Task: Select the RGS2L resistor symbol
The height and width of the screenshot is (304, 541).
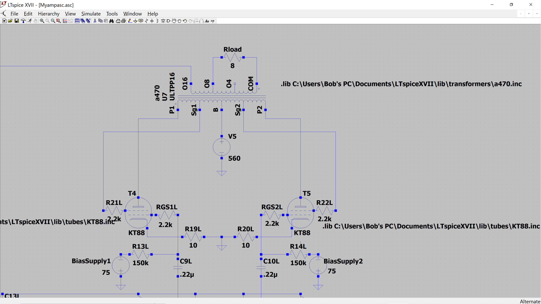Action: click(x=272, y=215)
